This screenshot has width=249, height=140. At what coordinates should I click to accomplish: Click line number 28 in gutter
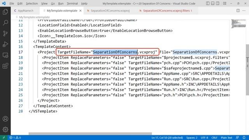coord(21,111)
